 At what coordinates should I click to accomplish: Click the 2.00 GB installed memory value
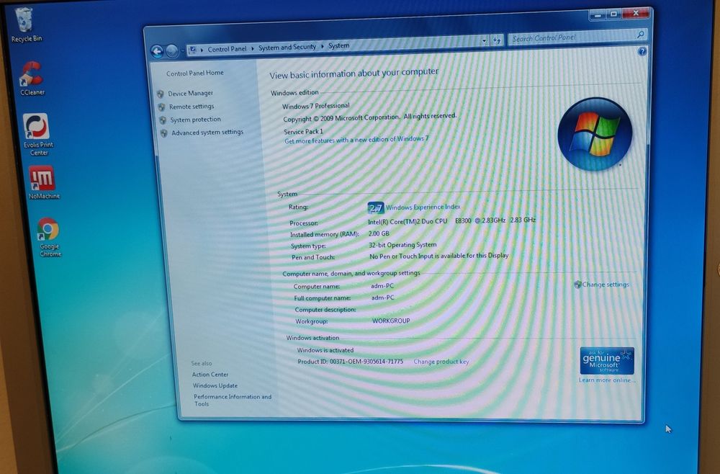tap(379, 234)
